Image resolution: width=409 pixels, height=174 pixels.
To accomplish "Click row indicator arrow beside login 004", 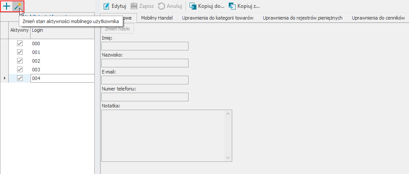I will [x=5, y=78].
